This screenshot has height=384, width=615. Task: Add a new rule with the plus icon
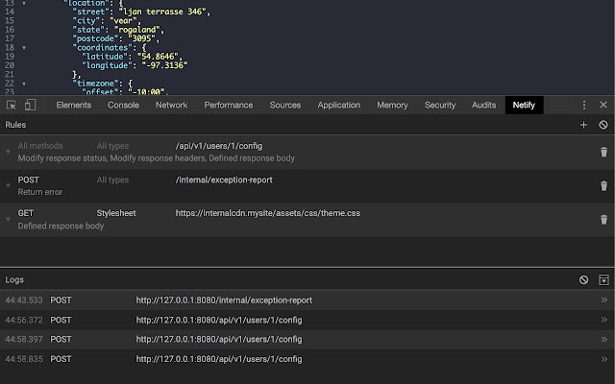(583, 125)
